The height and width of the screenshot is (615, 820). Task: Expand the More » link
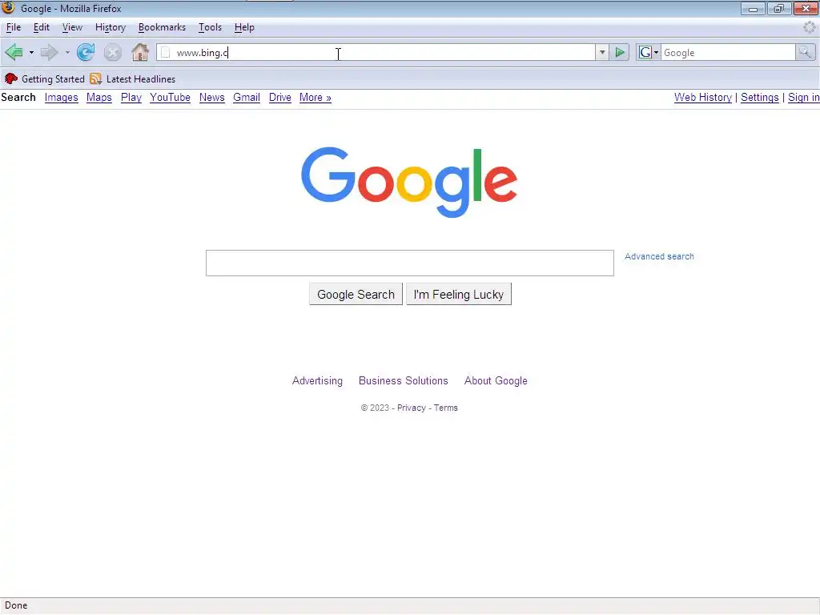(316, 98)
